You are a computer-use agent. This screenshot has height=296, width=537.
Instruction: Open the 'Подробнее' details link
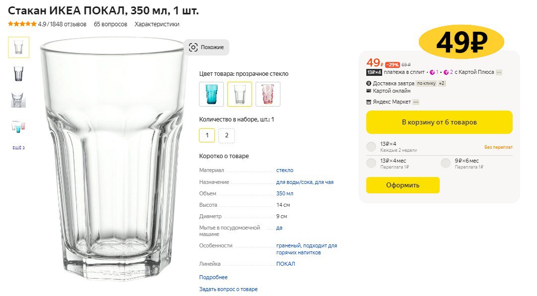coord(213,277)
